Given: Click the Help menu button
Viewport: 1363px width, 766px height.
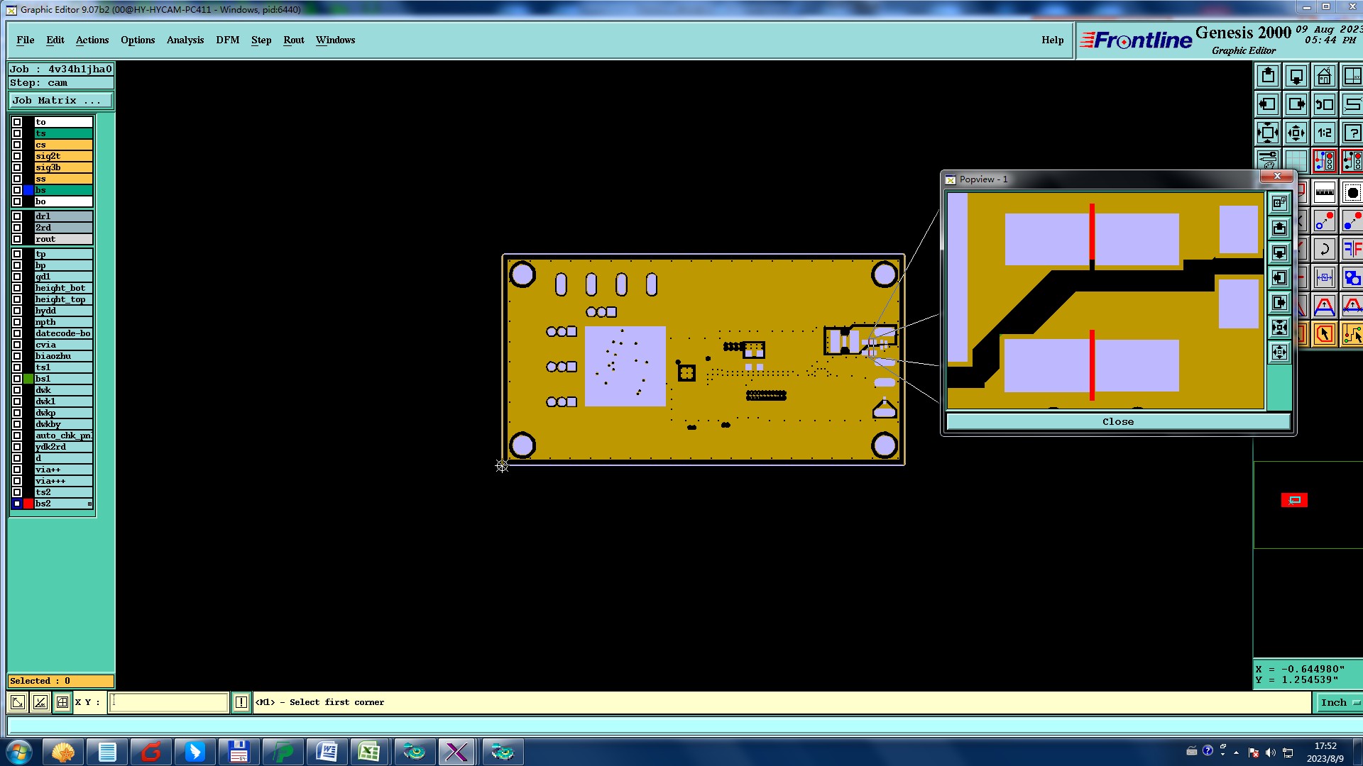Looking at the screenshot, I should (1052, 40).
